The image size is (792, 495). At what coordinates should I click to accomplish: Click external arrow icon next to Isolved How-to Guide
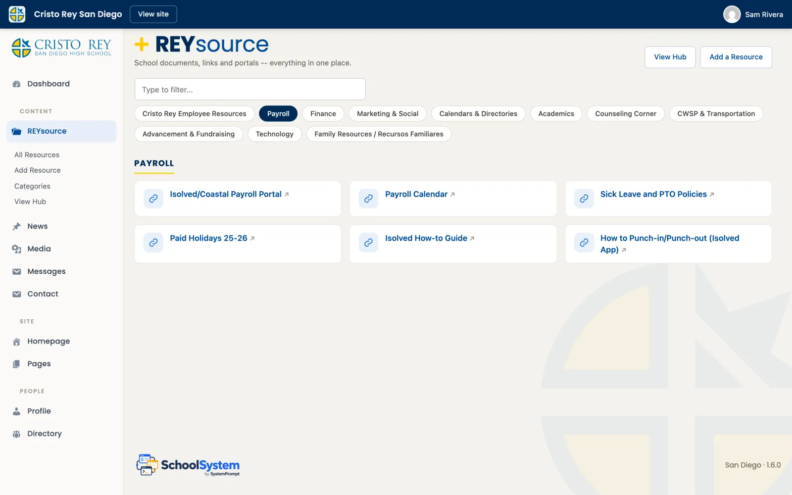(x=472, y=239)
